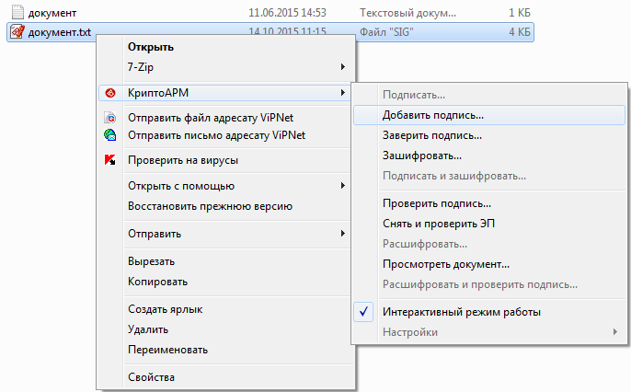Select the документ text file icon
631x392 pixels.
coord(17,13)
